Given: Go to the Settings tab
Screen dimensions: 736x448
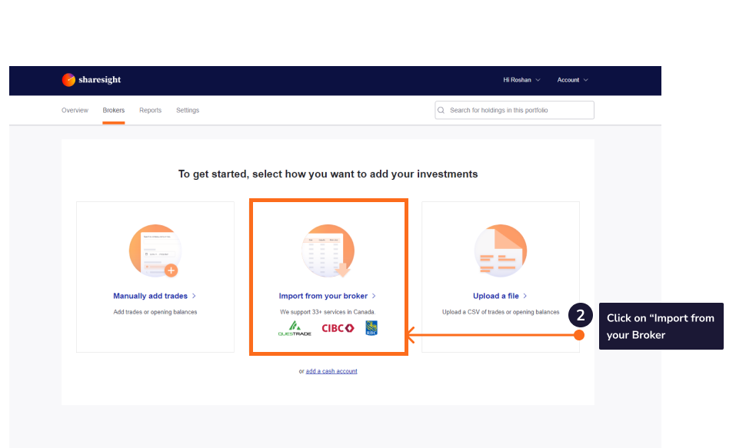Looking at the screenshot, I should (188, 110).
